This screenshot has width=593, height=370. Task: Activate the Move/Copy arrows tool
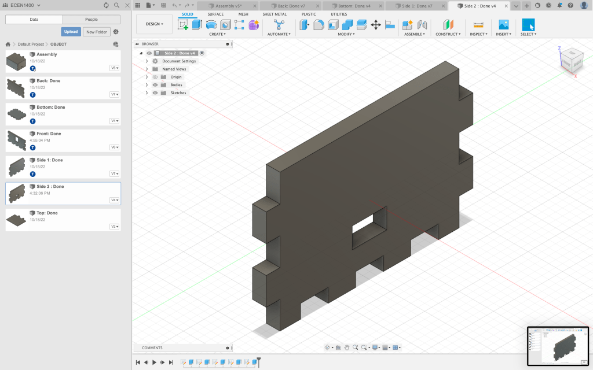click(375, 25)
